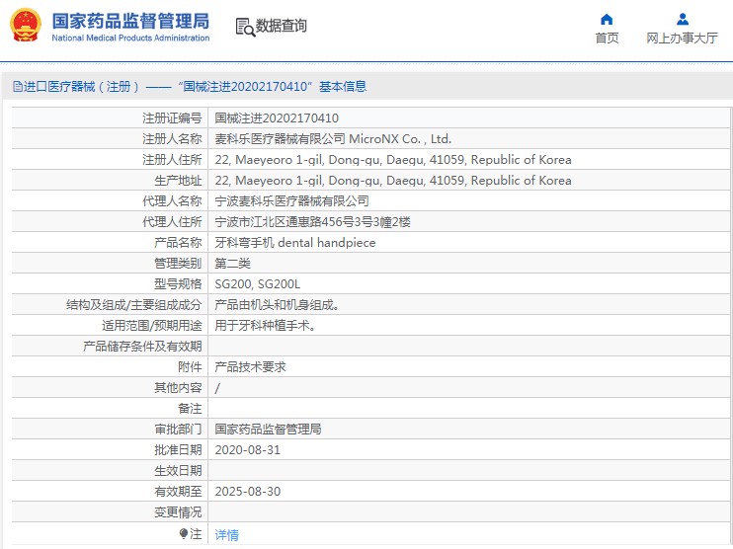Click the 变更情况 label

pos(178,512)
